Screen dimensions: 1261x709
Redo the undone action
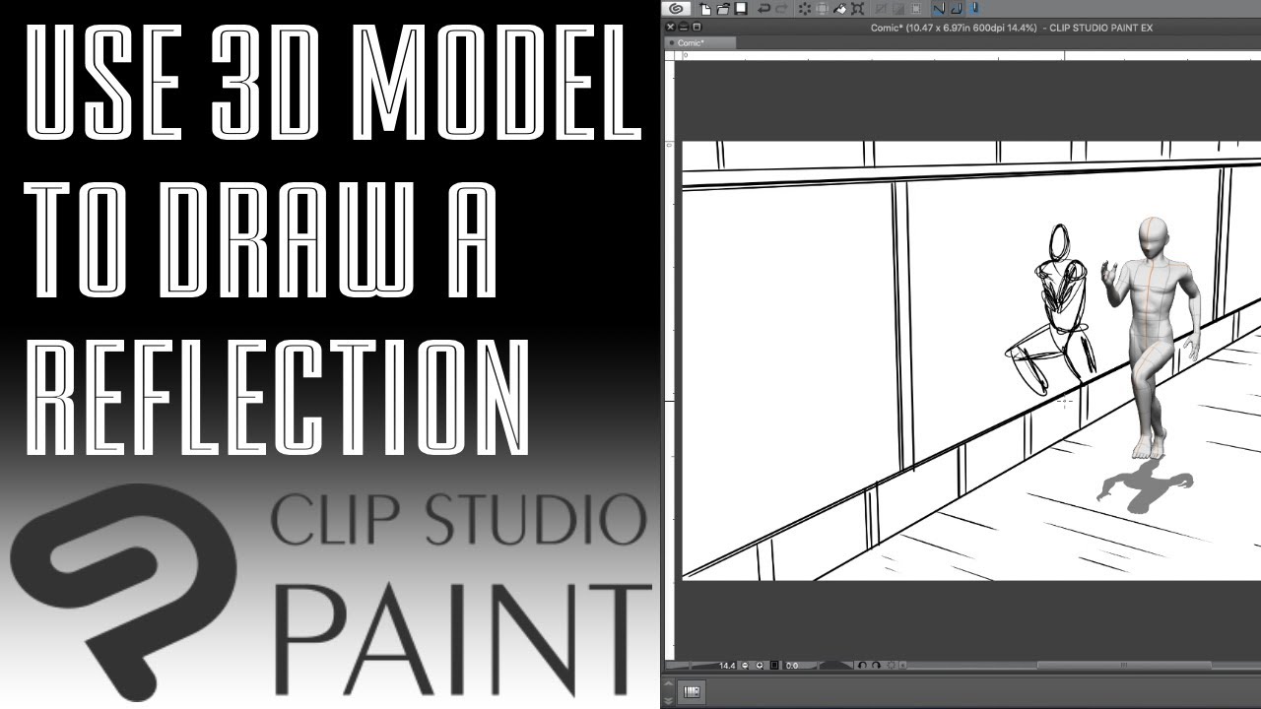point(781,9)
